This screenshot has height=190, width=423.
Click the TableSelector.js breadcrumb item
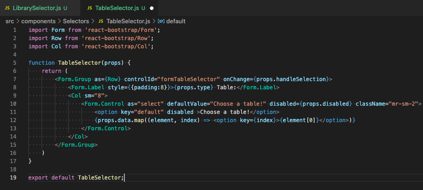[128, 21]
